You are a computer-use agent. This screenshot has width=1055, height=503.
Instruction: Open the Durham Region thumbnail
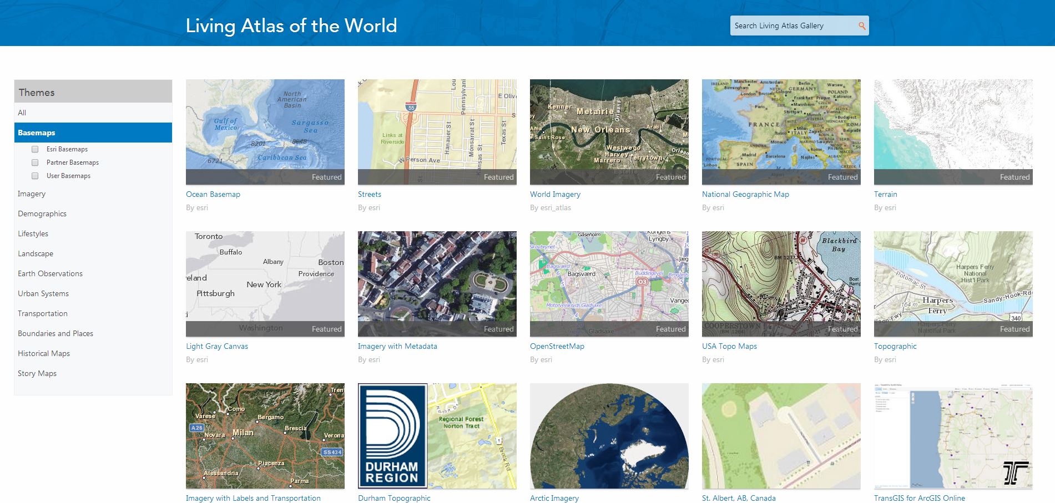click(x=437, y=436)
